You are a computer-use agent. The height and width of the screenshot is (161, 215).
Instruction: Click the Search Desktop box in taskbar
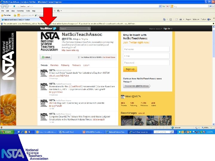click(162, 132)
